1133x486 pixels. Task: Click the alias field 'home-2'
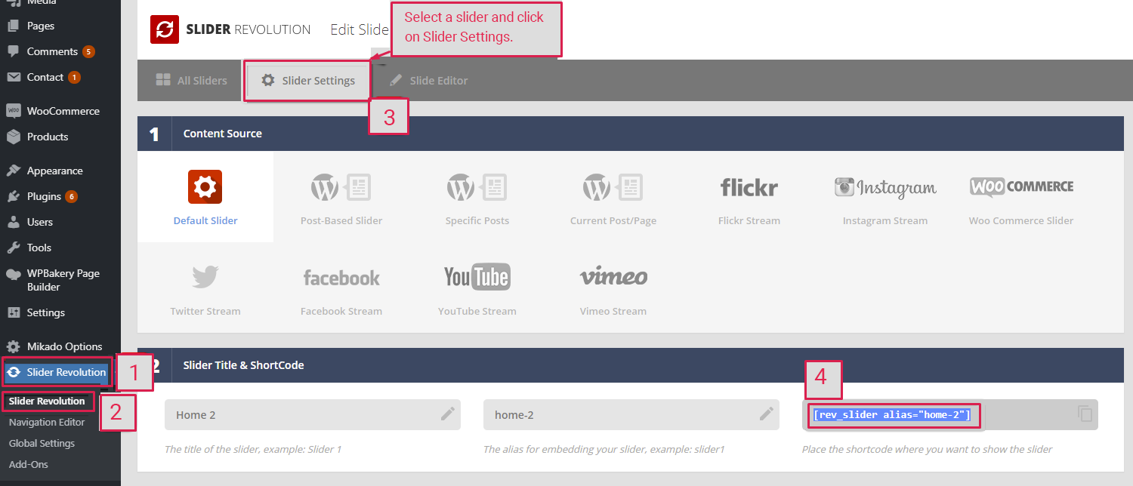tap(631, 414)
